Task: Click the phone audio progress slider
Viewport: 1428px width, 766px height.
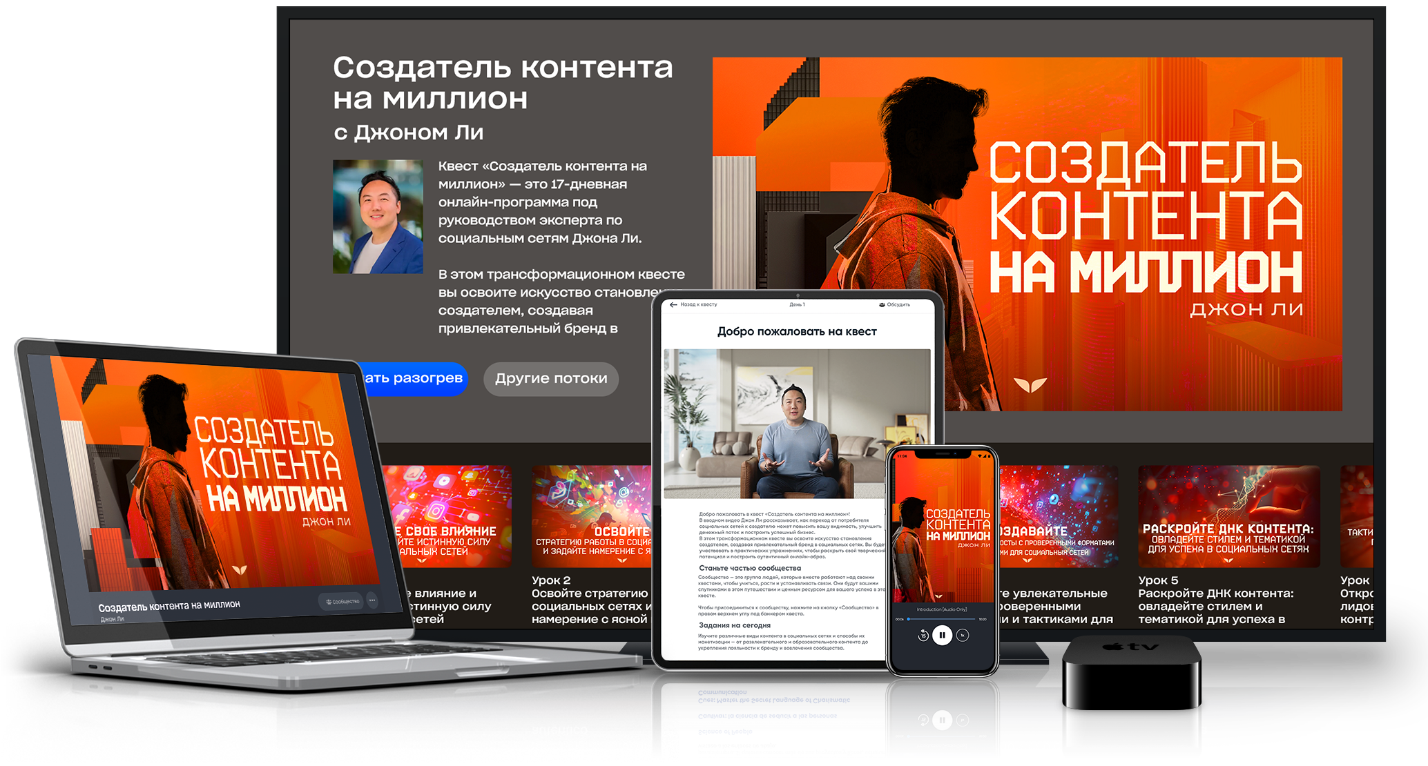Action: [x=942, y=619]
